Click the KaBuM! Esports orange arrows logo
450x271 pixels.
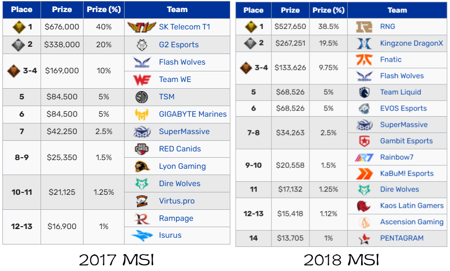tap(364, 174)
